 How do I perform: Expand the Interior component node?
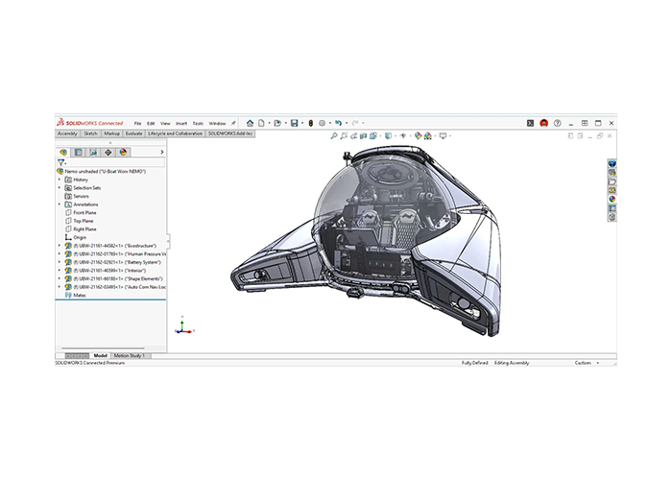(60, 271)
